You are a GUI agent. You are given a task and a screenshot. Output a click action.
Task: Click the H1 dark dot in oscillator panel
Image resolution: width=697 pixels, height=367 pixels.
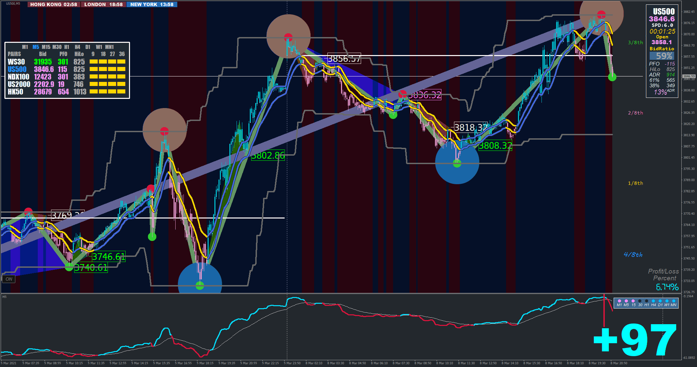pyautogui.click(x=647, y=301)
